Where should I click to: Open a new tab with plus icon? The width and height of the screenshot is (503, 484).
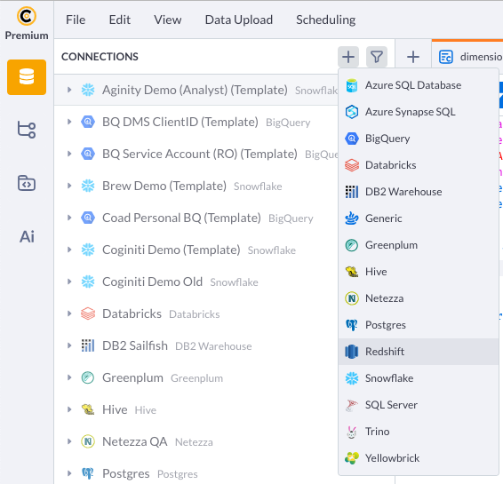(x=413, y=57)
